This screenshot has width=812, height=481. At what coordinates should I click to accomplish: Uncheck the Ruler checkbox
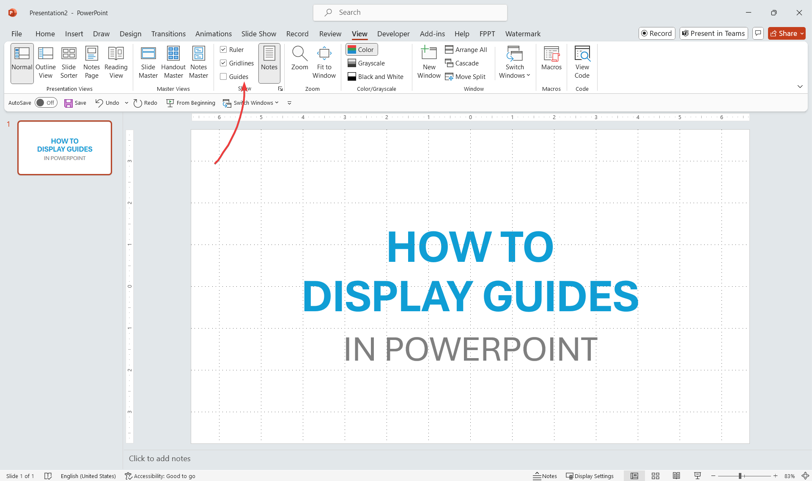[223, 49]
